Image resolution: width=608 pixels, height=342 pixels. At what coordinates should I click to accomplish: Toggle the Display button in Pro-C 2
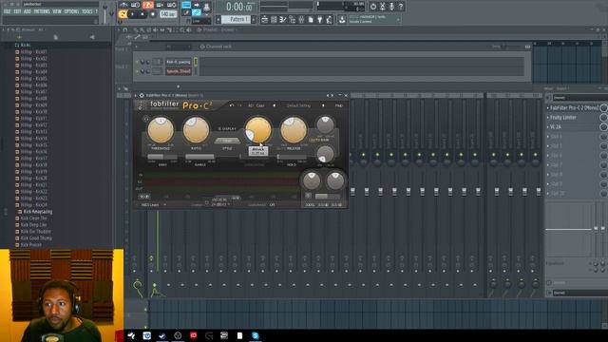pos(227,128)
